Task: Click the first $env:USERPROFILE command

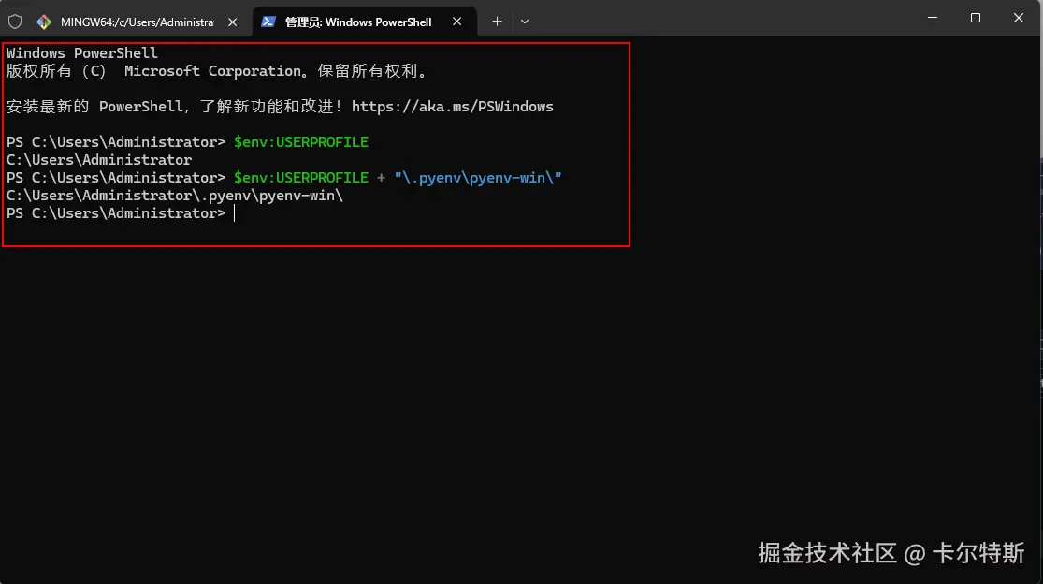Action: [300, 141]
